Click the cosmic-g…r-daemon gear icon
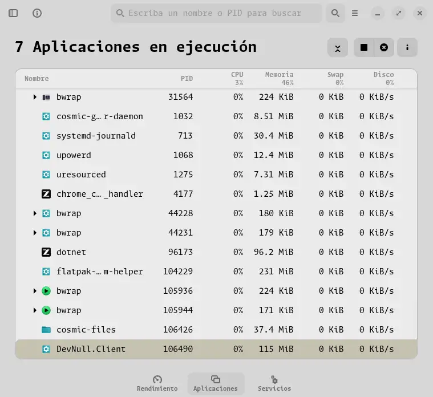 46,116
